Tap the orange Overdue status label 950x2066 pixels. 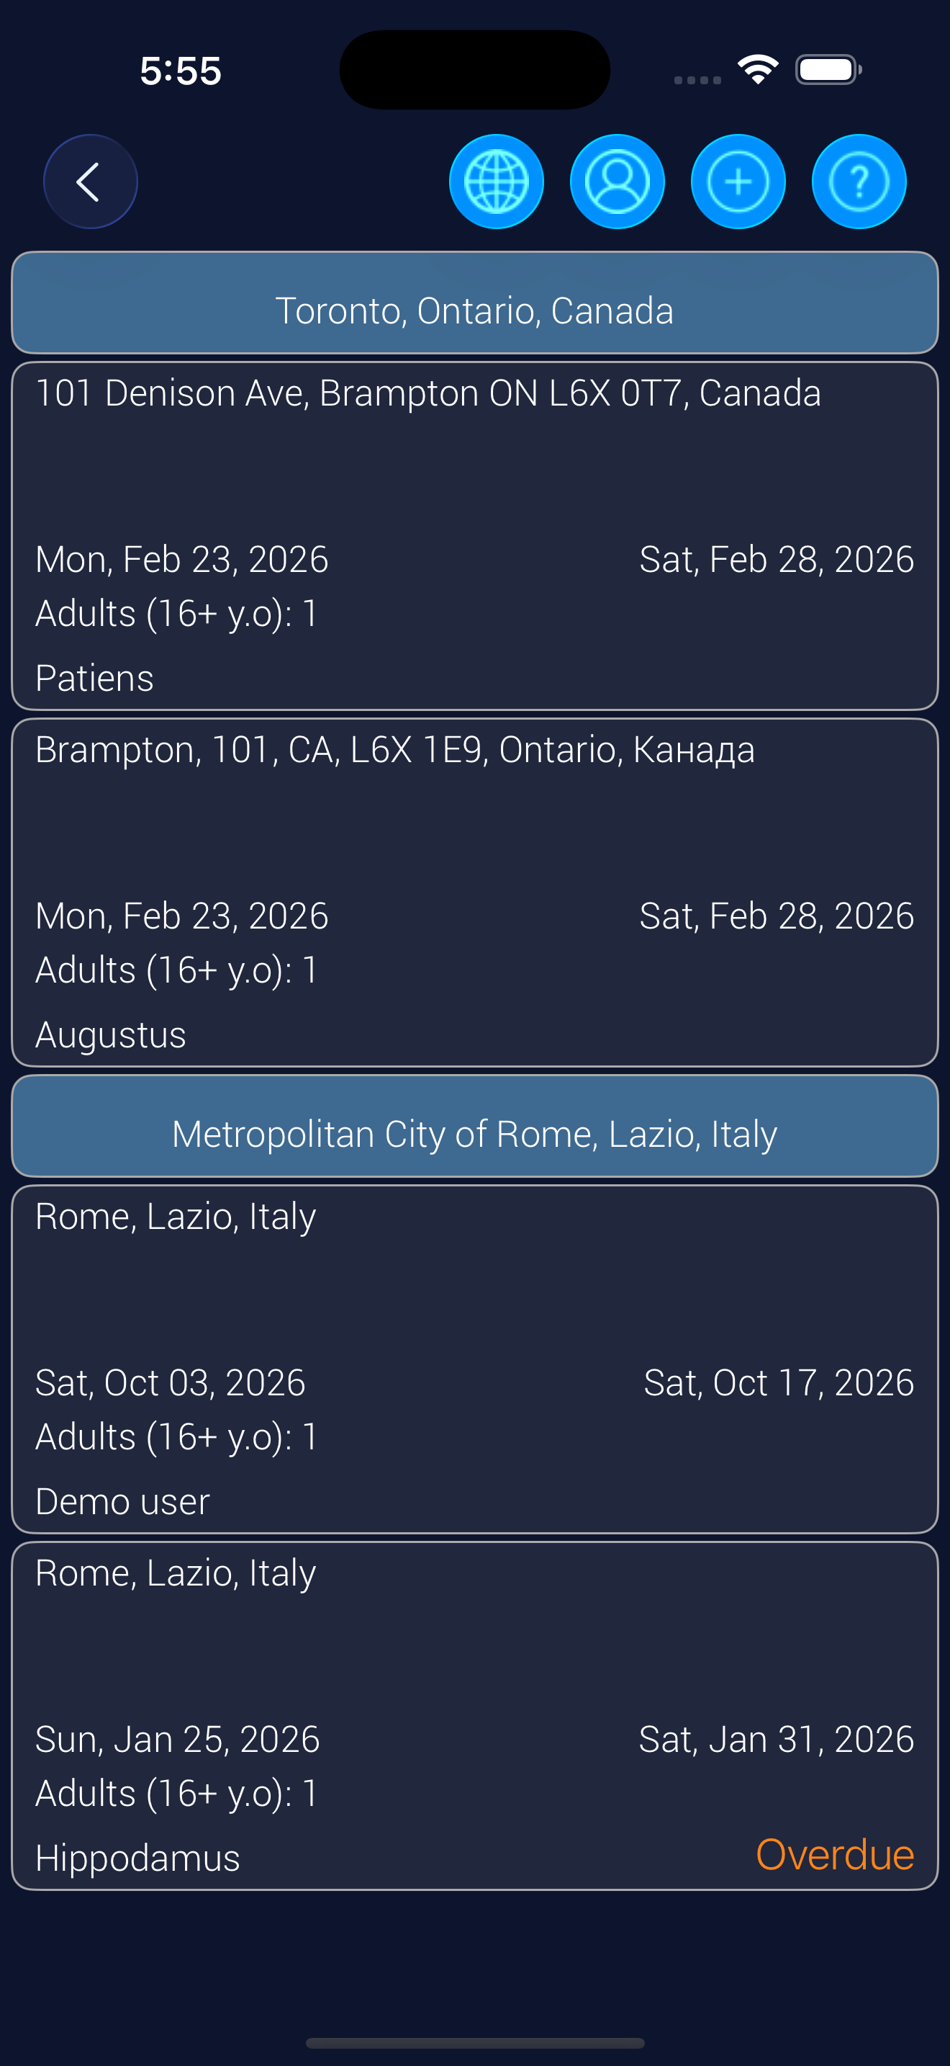pos(835,1854)
